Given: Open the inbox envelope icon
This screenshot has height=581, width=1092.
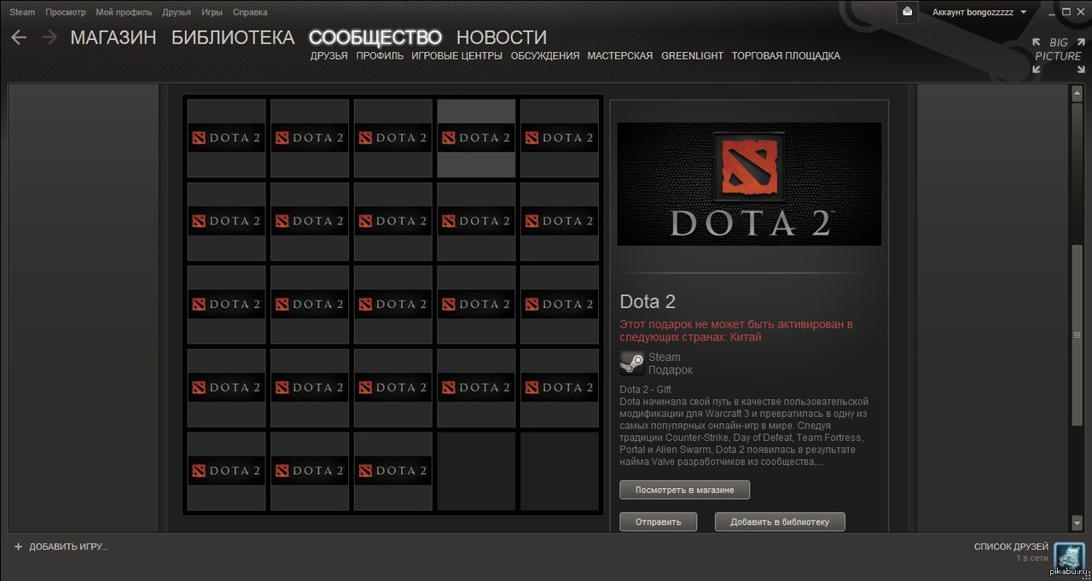Looking at the screenshot, I should [907, 12].
